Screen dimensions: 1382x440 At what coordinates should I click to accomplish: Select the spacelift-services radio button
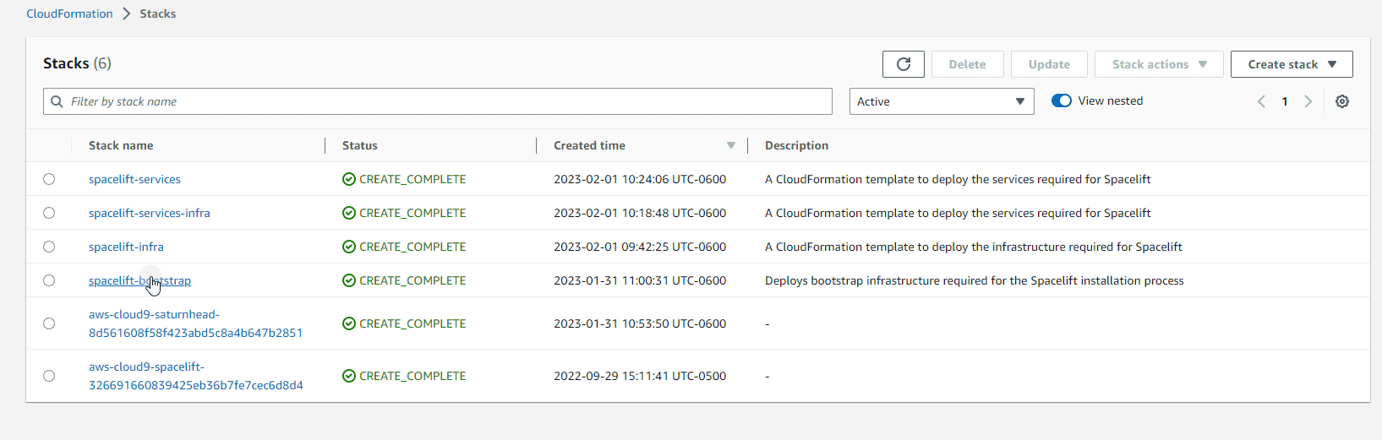[x=49, y=179]
